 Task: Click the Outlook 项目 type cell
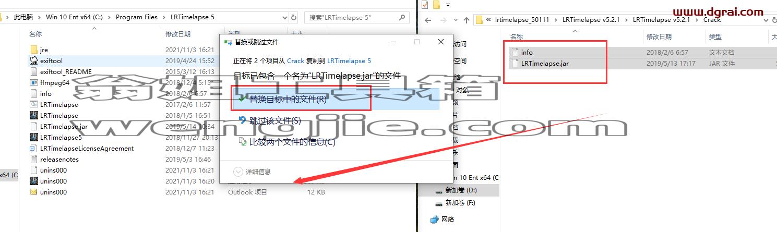(x=247, y=192)
